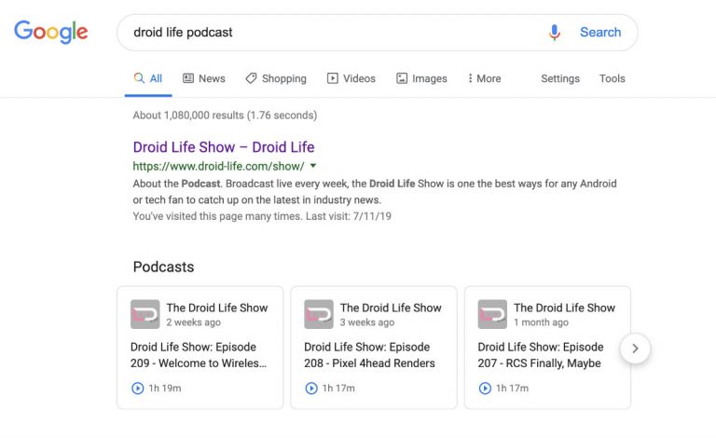Click Droid Life logo on Episode 209 card

(x=145, y=314)
